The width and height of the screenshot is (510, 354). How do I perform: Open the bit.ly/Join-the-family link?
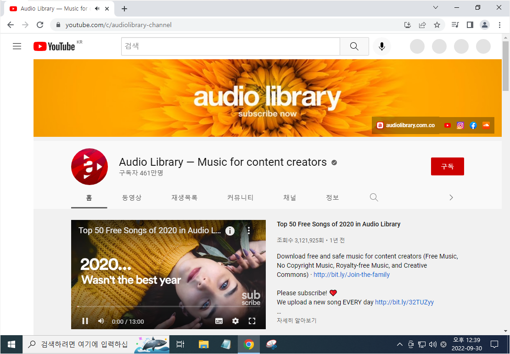click(x=352, y=275)
